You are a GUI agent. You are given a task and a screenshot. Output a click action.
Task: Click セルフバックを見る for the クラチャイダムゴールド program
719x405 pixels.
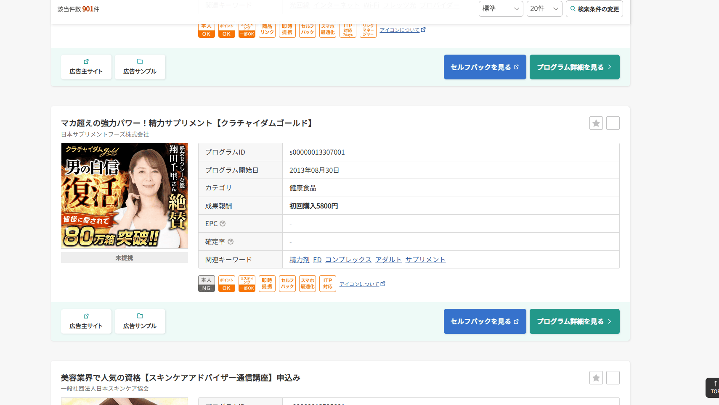[x=485, y=321]
